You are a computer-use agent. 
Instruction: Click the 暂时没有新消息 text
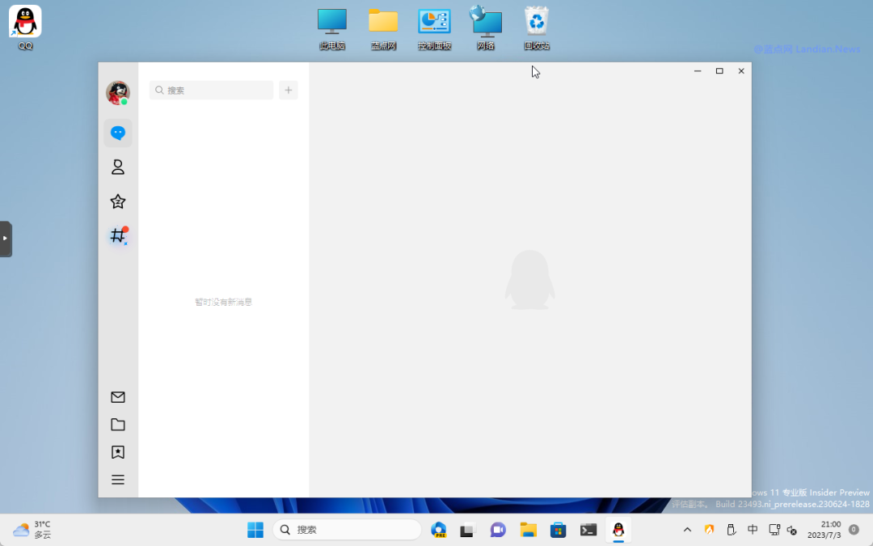click(223, 302)
